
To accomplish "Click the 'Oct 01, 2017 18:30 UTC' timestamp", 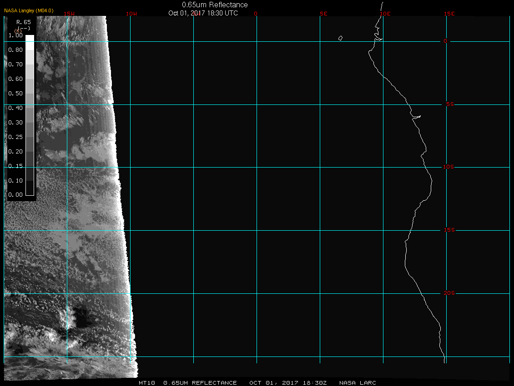I will (203, 13).
